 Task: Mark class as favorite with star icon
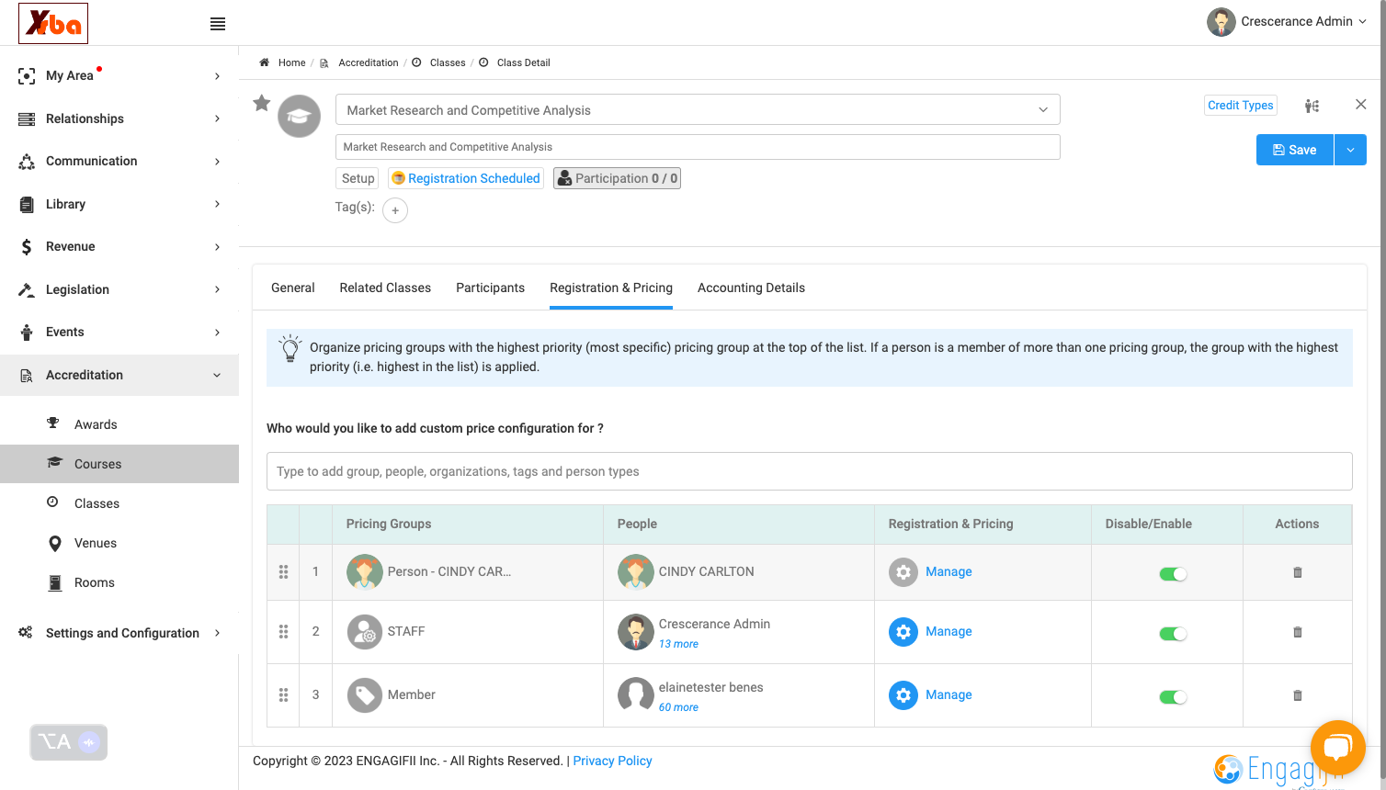[x=262, y=103]
